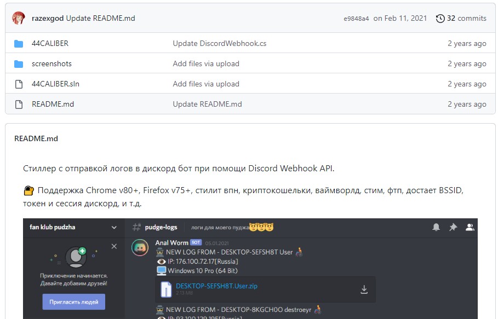This screenshot has height=319, width=498.
Task: Open the Update README.md commit in file row
Action: 207,105
